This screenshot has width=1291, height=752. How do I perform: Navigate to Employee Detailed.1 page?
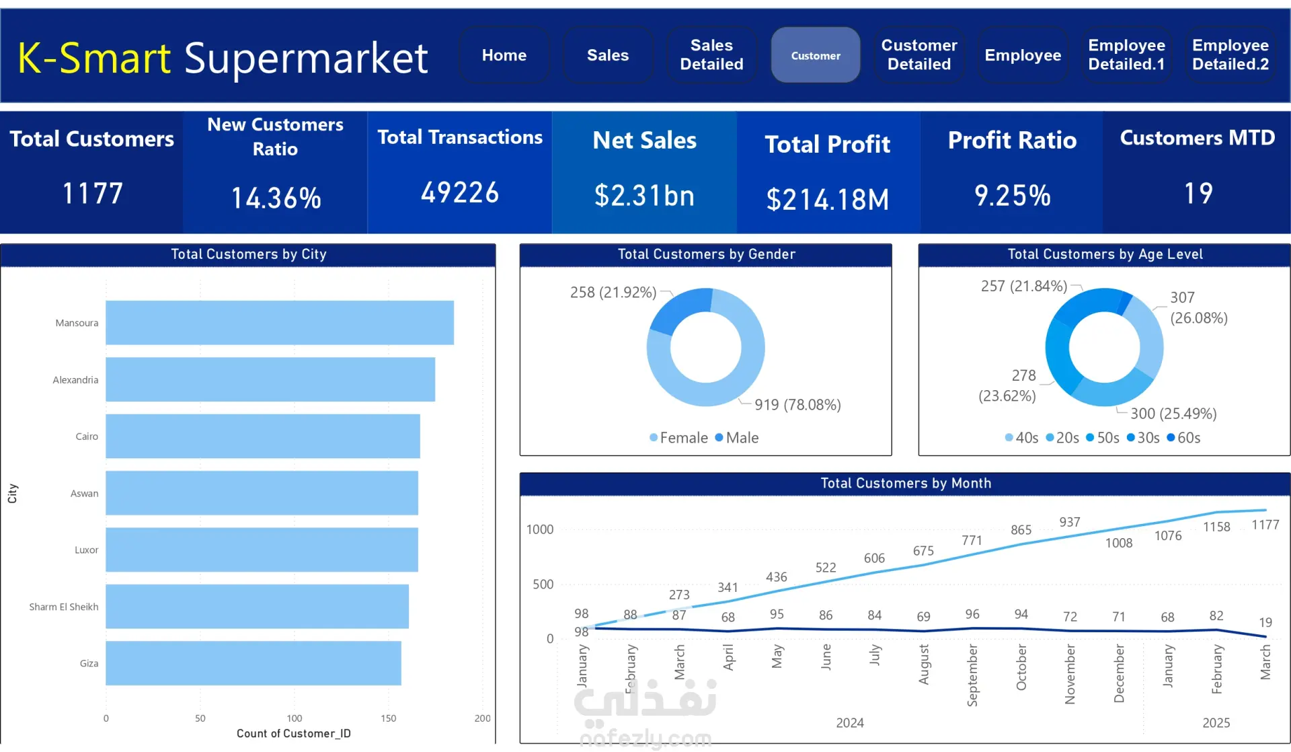coord(1126,55)
